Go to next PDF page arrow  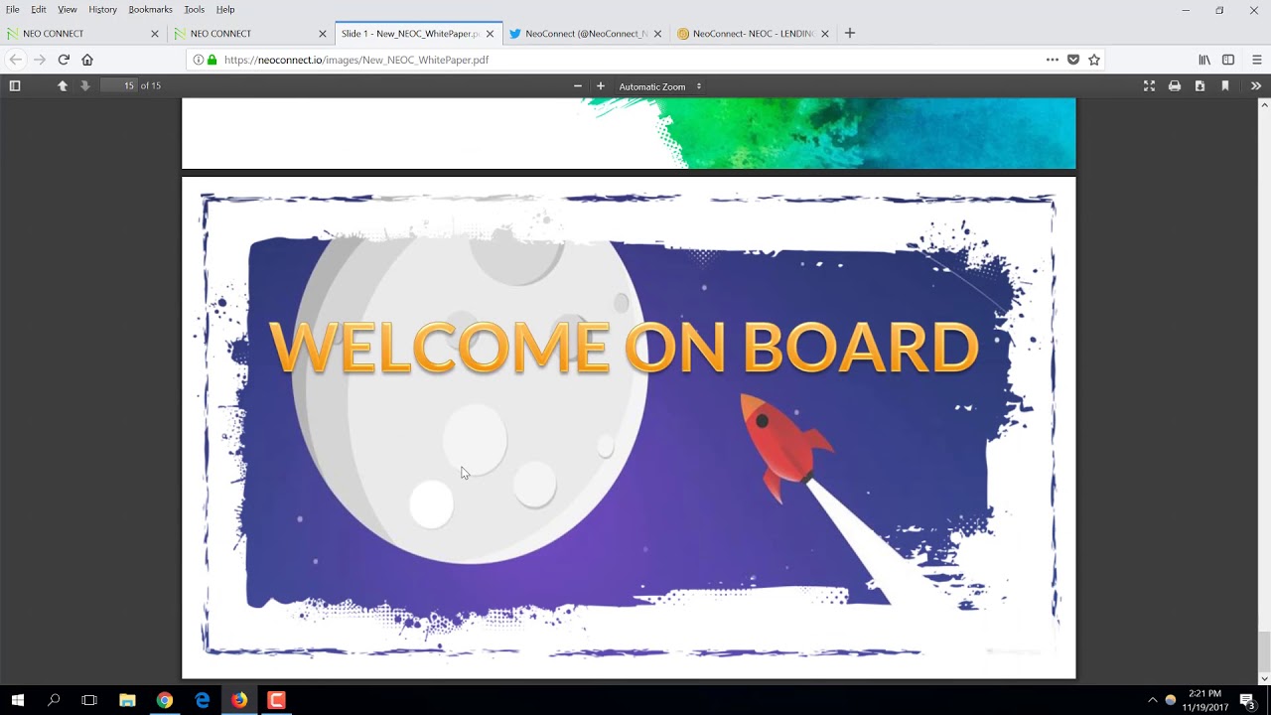coord(85,86)
